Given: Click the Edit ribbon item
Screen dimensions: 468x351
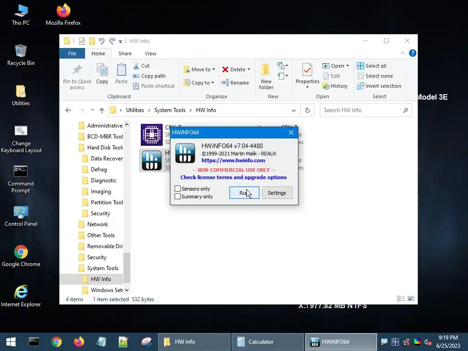Looking at the screenshot, I should (x=332, y=76).
